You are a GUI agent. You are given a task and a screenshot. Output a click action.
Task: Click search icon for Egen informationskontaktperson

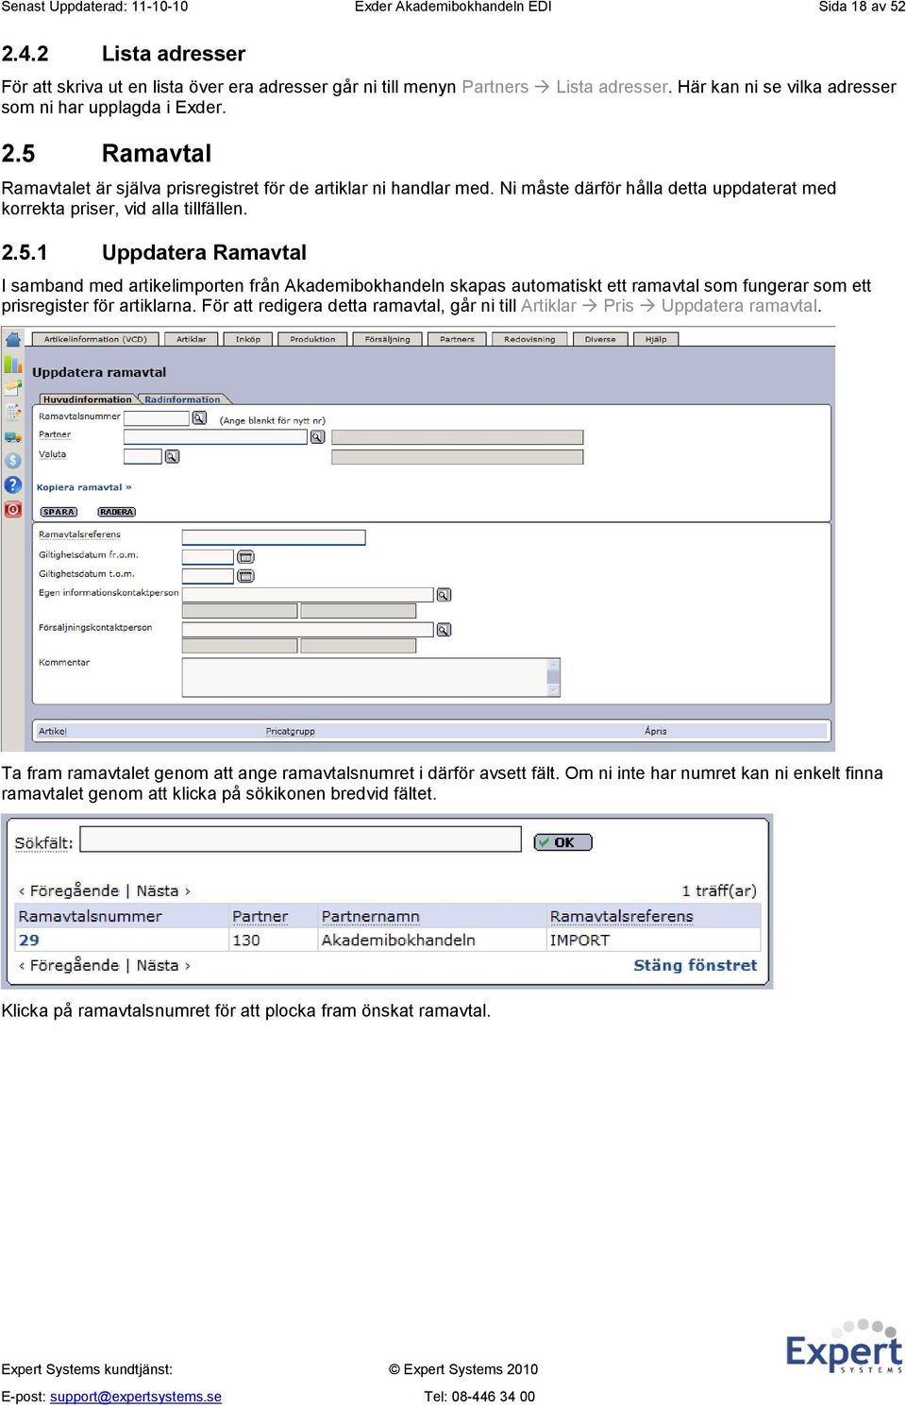coord(444,595)
